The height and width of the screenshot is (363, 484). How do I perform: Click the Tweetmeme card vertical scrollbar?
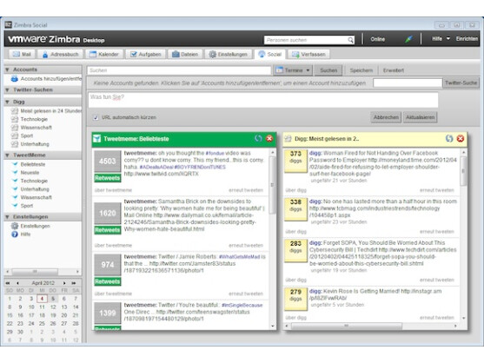click(272, 185)
